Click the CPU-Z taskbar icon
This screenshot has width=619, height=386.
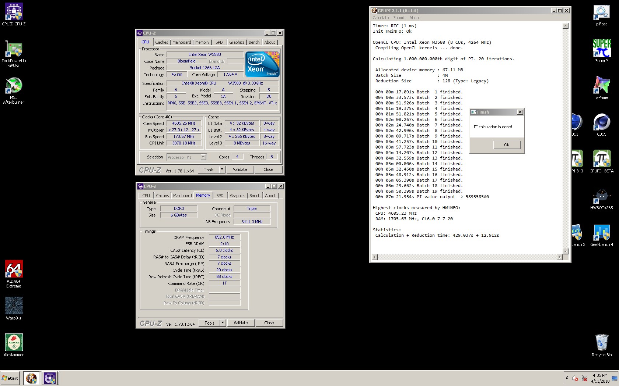[49, 378]
